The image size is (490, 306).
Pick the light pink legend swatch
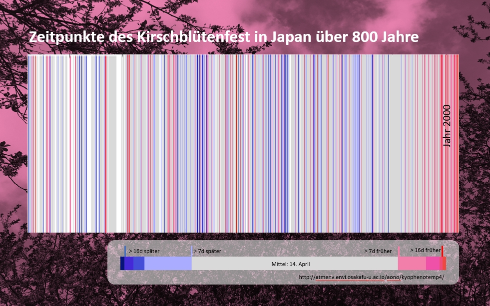coord(412,263)
